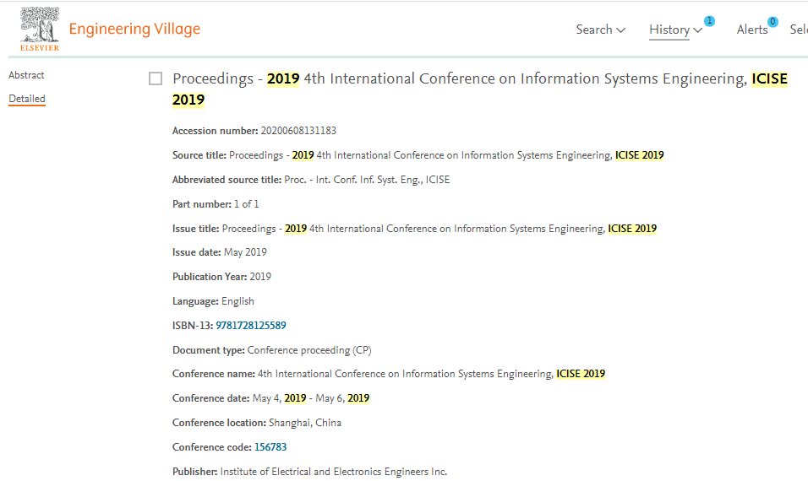The height and width of the screenshot is (481, 808).
Task: Click the Alerts count badge showing 0
Action: coord(773,22)
